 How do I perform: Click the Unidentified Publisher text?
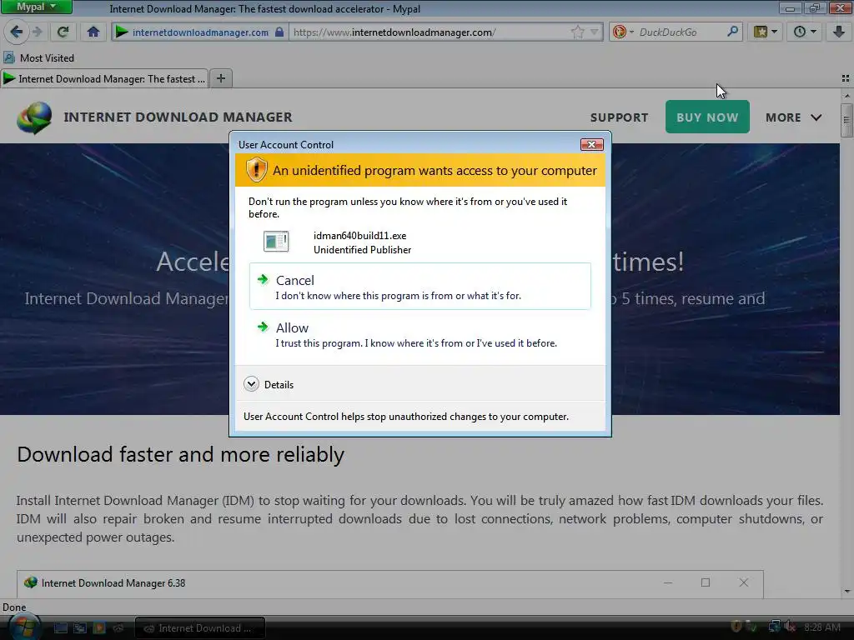pos(362,250)
